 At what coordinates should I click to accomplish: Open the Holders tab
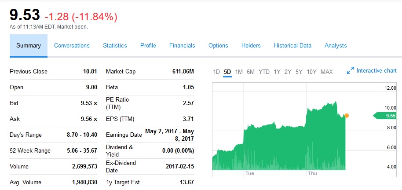point(251,46)
